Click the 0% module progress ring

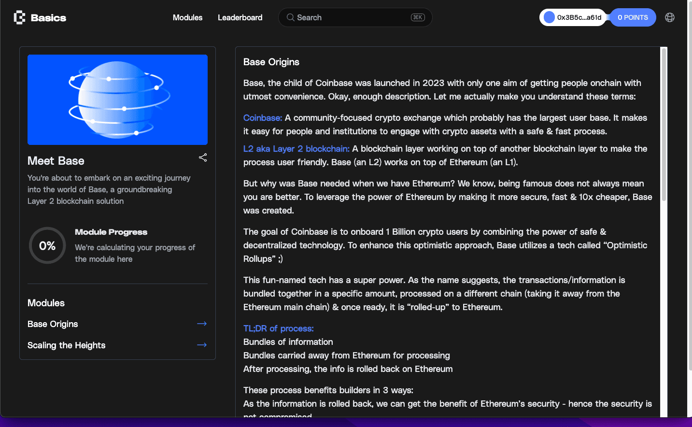(47, 245)
